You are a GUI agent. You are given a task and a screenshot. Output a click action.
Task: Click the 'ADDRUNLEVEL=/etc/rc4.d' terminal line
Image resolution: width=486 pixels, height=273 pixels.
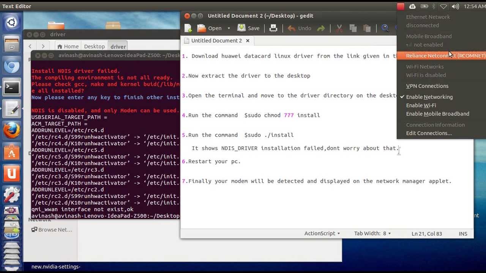(x=68, y=130)
